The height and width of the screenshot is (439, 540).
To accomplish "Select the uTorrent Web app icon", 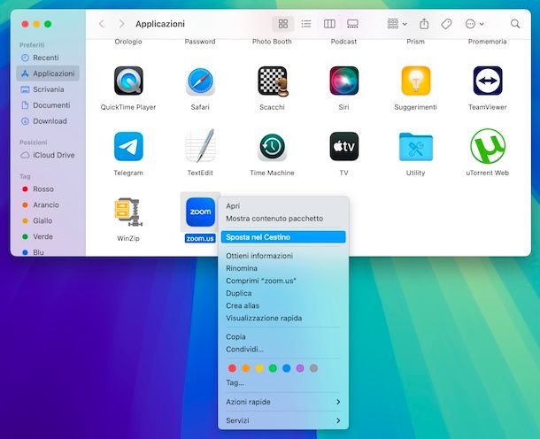I will tap(487, 146).
